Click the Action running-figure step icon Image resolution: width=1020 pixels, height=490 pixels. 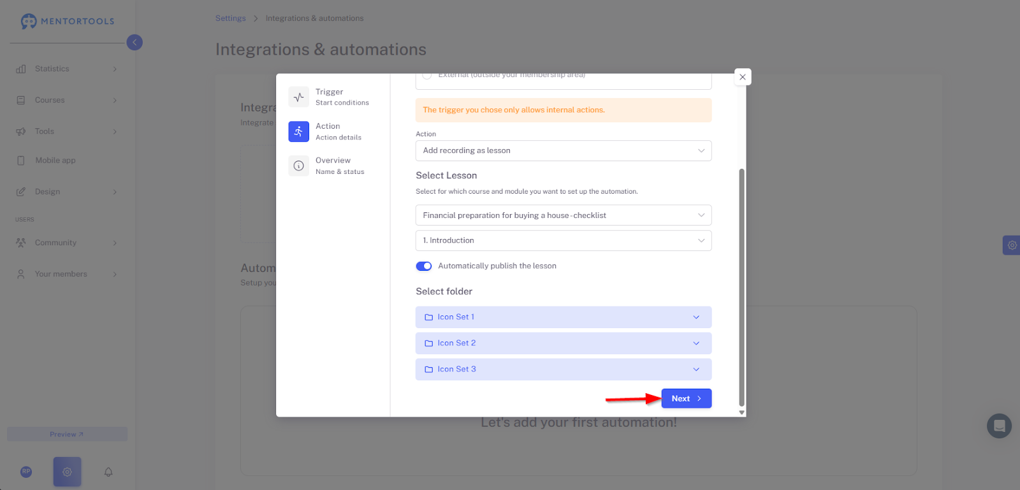pyautogui.click(x=299, y=131)
